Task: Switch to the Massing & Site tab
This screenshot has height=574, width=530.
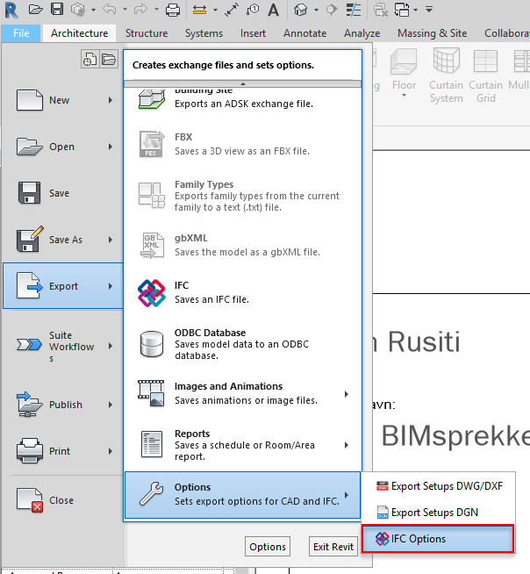Action: click(x=433, y=33)
